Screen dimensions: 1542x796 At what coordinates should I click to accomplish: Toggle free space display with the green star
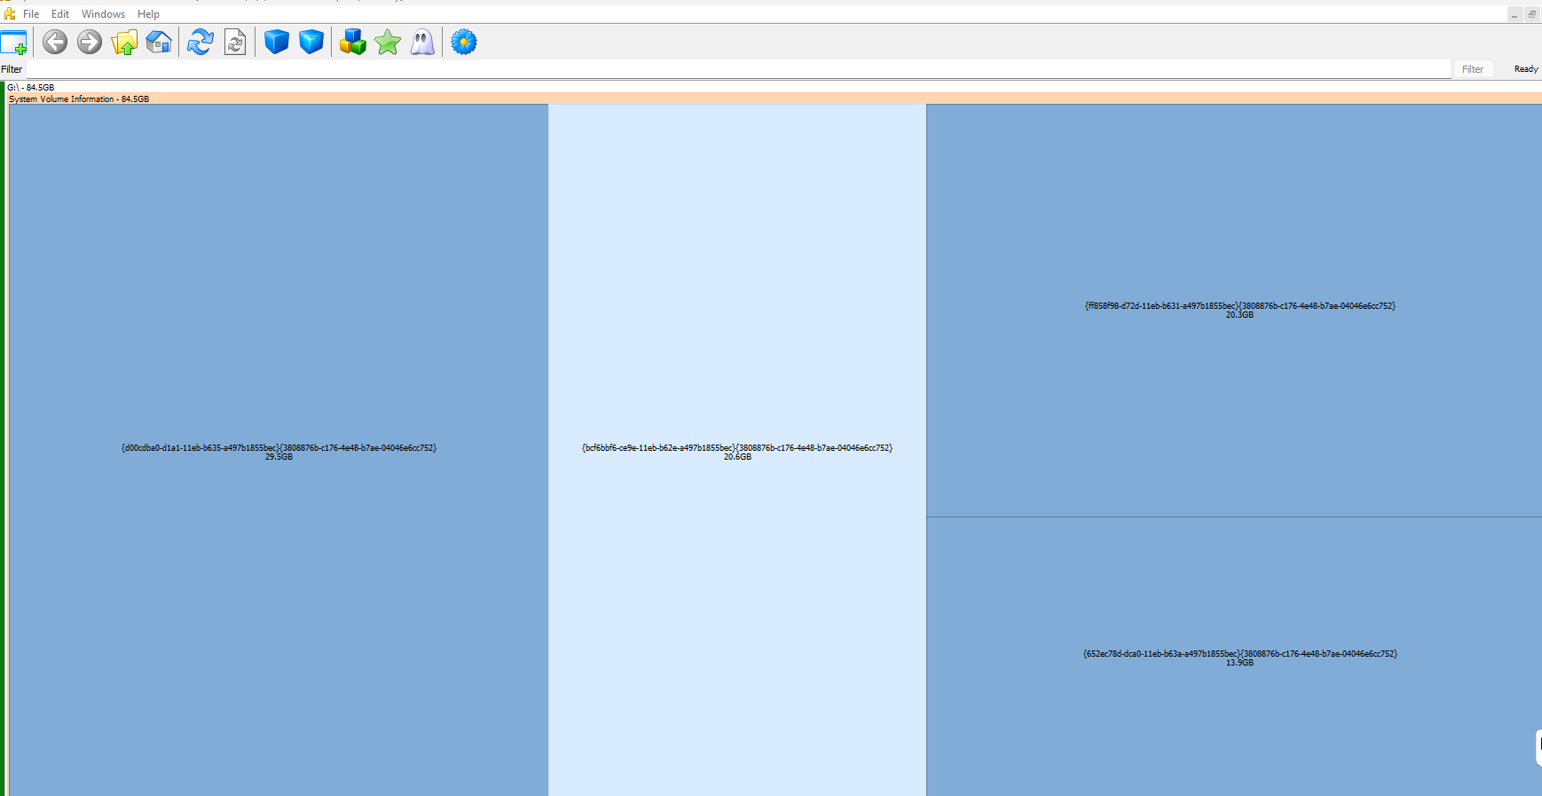point(388,42)
